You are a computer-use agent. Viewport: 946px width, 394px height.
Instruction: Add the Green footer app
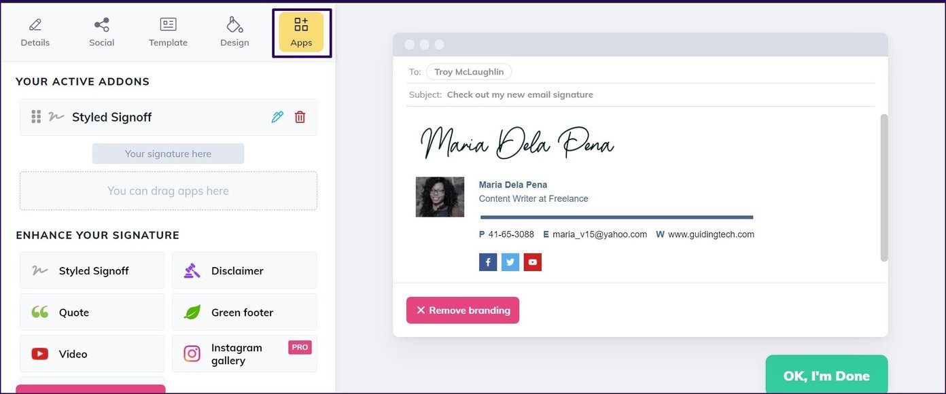coord(244,312)
